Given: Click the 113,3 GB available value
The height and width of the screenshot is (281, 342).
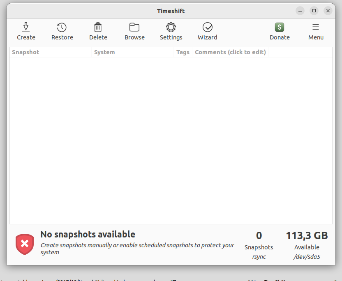Looking at the screenshot, I should pos(307,236).
